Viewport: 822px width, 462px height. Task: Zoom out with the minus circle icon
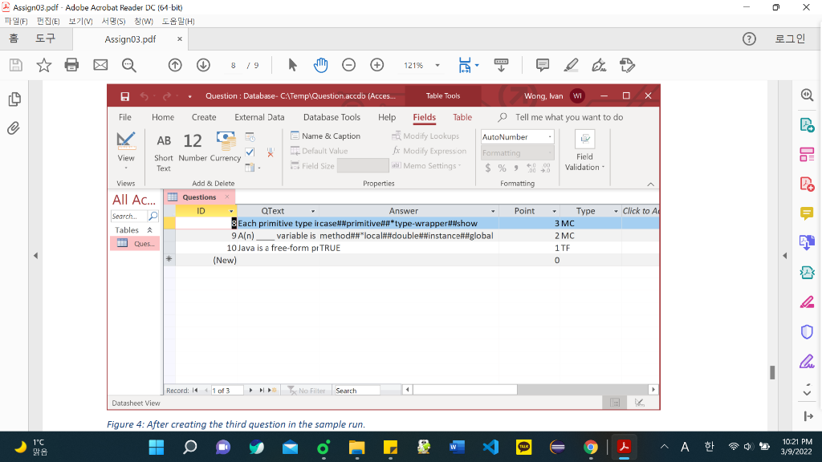click(348, 65)
